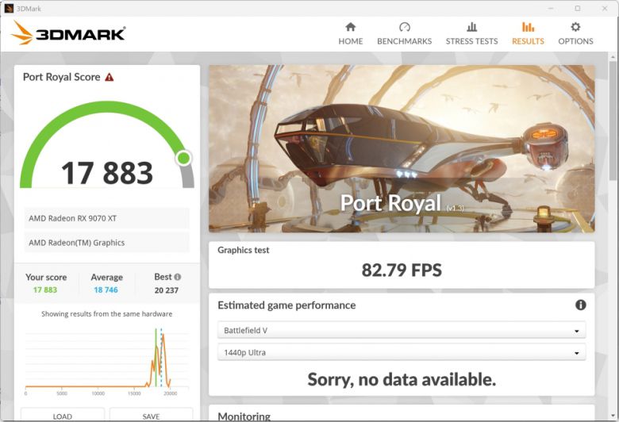The width and height of the screenshot is (619, 422).
Task: Switch to the STRESS TESTS tab label
Action: (471, 41)
